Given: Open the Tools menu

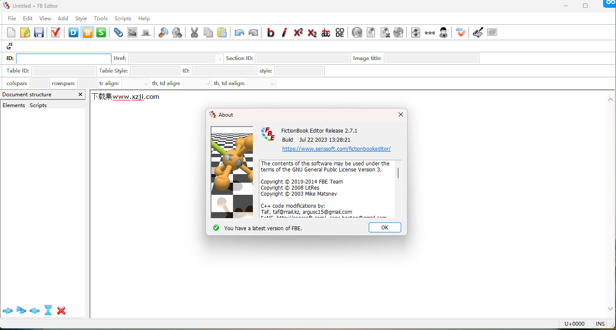Looking at the screenshot, I should click(101, 18).
